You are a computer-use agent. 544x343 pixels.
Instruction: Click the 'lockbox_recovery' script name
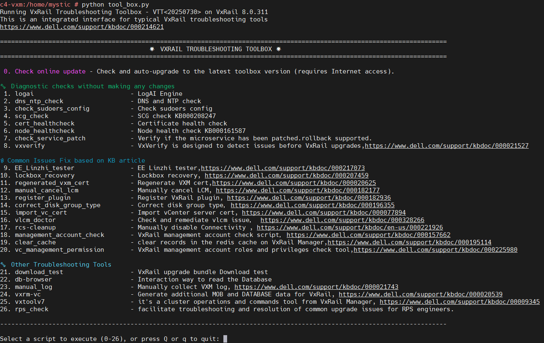[45, 175]
